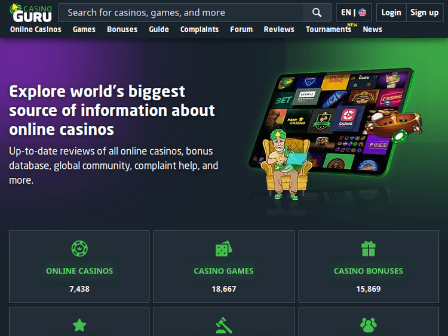448x336 pixels.
Task: Click the gavel icon tile
Action: 223,325
